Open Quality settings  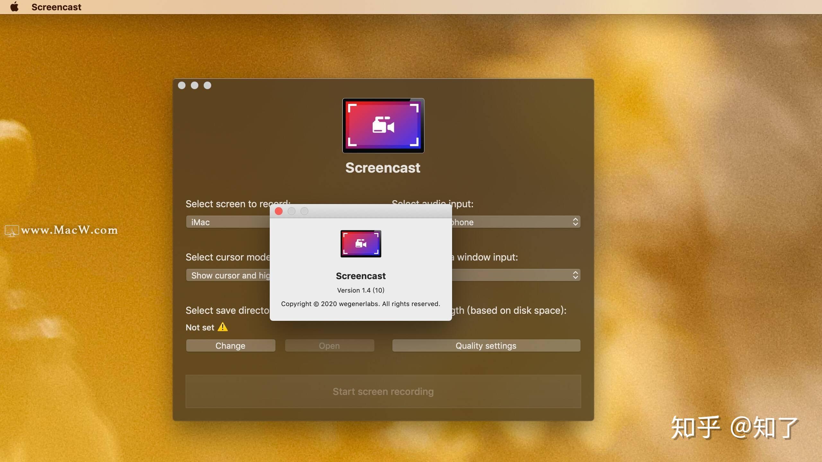[x=486, y=346]
